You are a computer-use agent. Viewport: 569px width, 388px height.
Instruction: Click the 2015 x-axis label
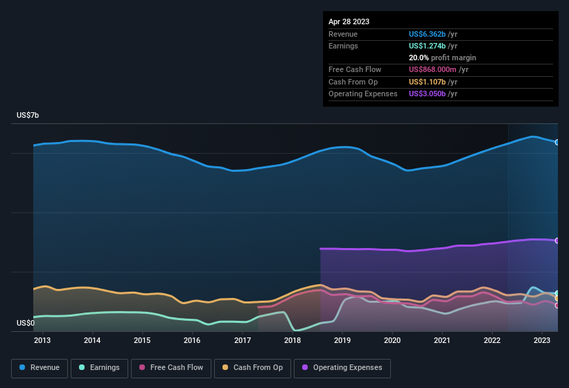pos(142,340)
